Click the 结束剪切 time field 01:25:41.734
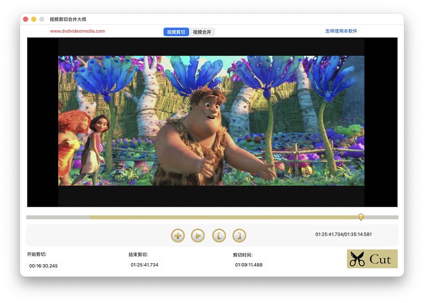The width and height of the screenshot is (424, 303). (x=145, y=265)
